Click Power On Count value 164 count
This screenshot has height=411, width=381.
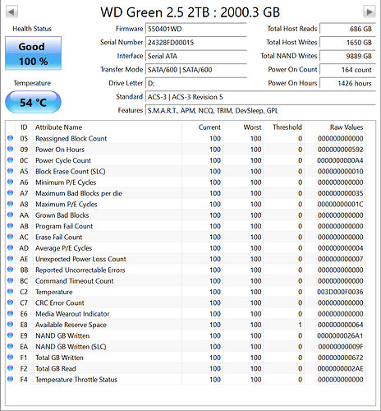tap(347, 70)
